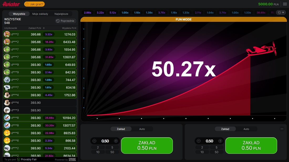Show previous round bets with Poprzednie
Screen dimensions: 289x162
pyautogui.click(x=66, y=21)
